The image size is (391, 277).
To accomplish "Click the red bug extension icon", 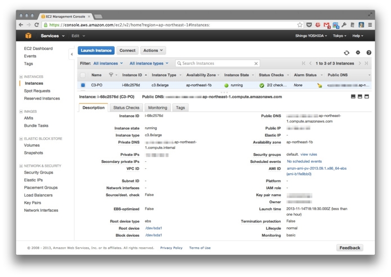I will pyautogui.click(x=318, y=25).
